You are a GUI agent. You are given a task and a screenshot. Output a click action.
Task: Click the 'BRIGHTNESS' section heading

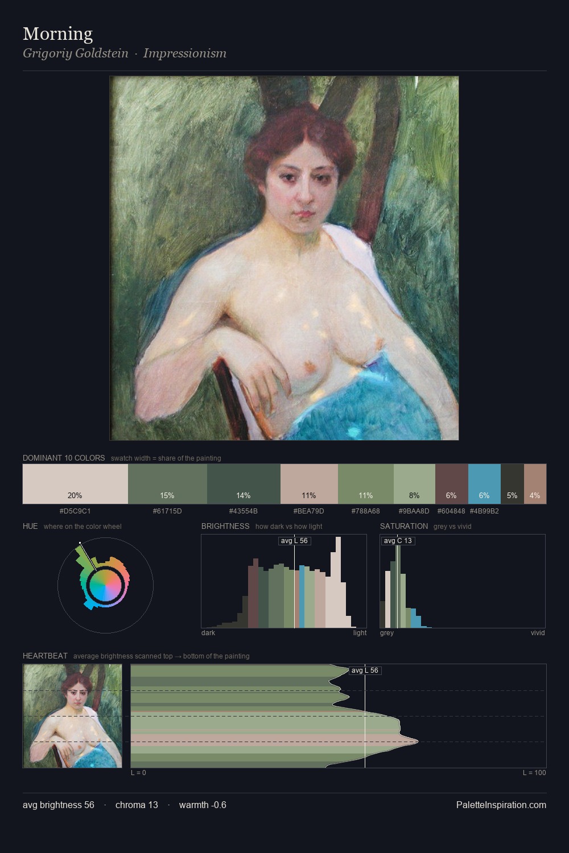pos(225,526)
